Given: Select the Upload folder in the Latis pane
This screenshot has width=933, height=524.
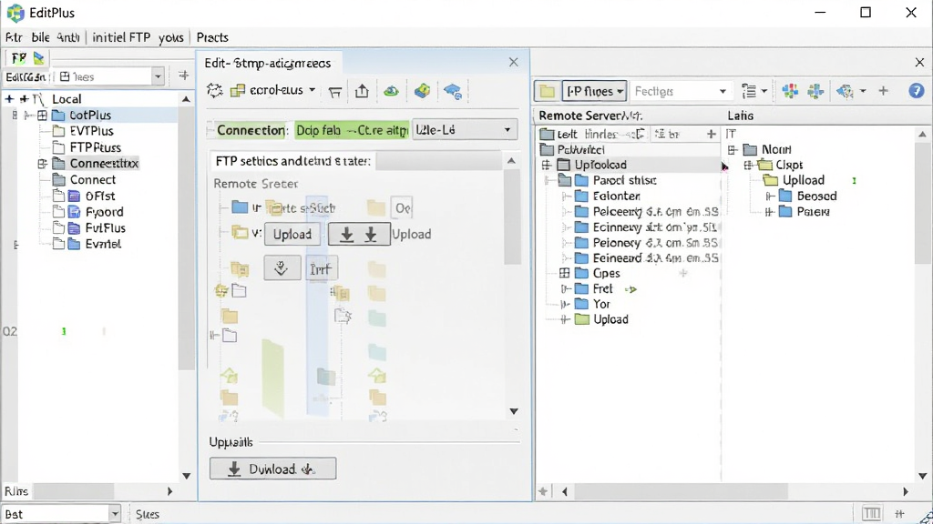Looking at the screenshot, I should tap(804, 181).
